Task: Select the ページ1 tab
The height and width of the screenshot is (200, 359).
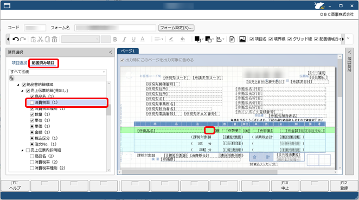Action: [x=128, y=51]
